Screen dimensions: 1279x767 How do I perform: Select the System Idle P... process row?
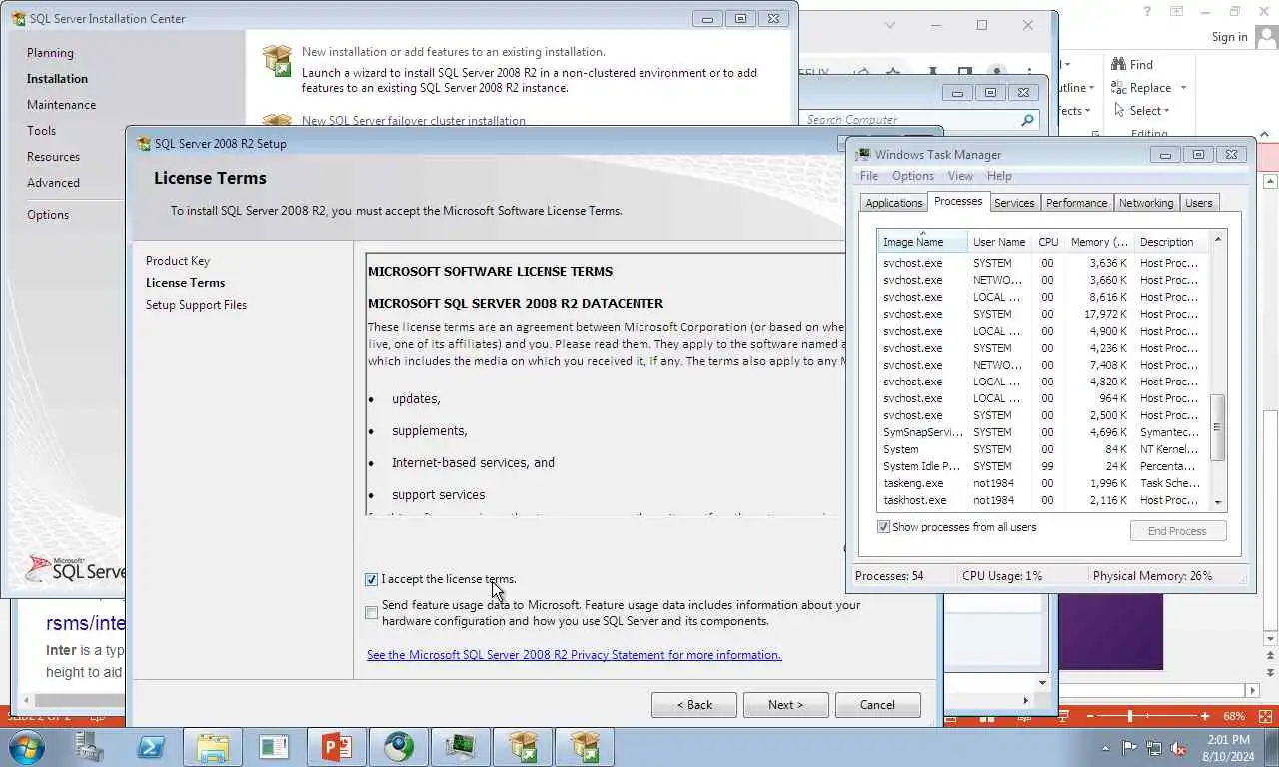1043,466
